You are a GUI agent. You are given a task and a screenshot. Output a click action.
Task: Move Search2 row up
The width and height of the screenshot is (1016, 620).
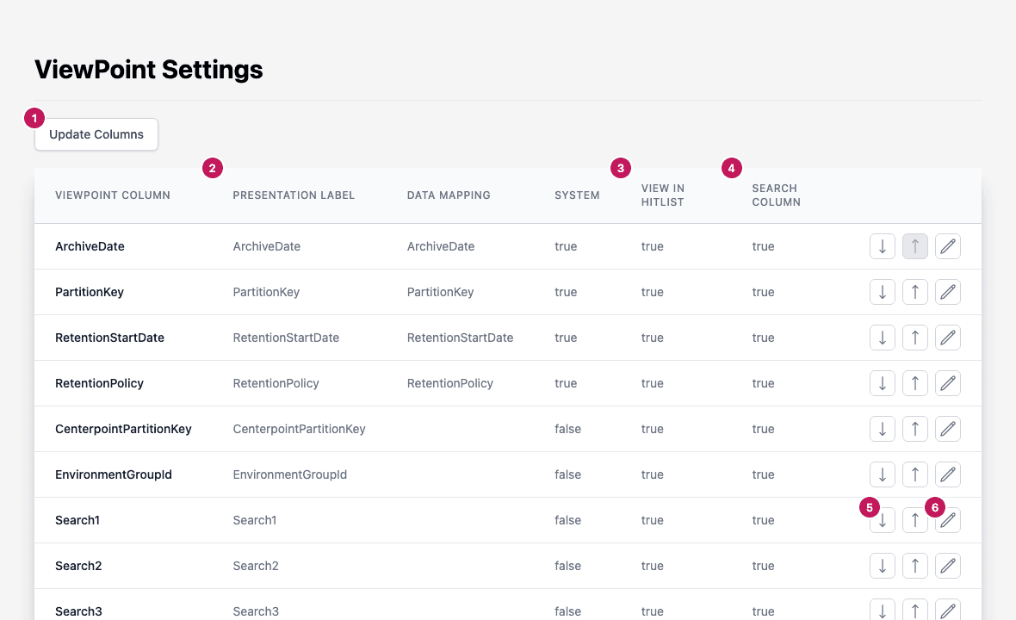pyautogui.click(x=915, y=567)
